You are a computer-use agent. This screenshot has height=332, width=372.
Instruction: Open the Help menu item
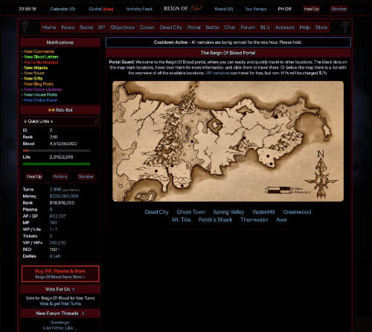coord(305,28)
